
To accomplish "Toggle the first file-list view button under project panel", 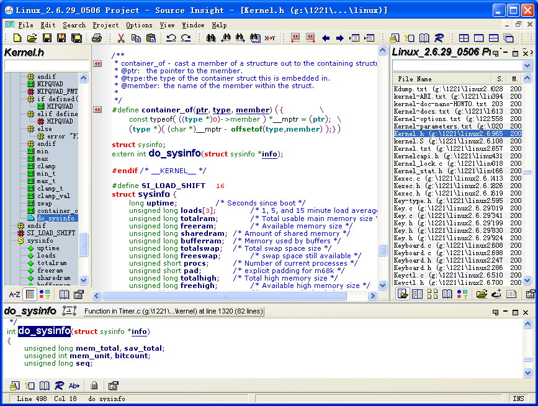I will [403, 294].
